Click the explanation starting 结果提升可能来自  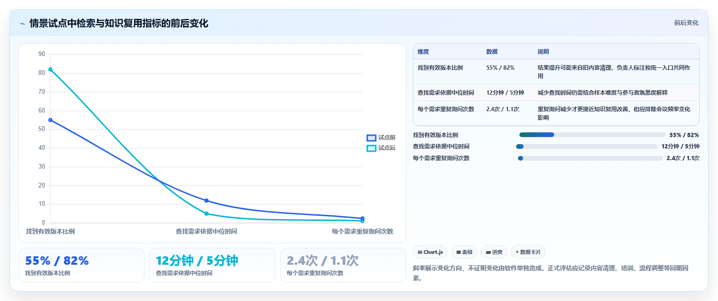click(x=614, y=72)
